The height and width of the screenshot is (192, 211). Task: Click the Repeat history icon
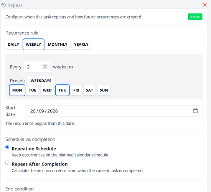(3, 5)
